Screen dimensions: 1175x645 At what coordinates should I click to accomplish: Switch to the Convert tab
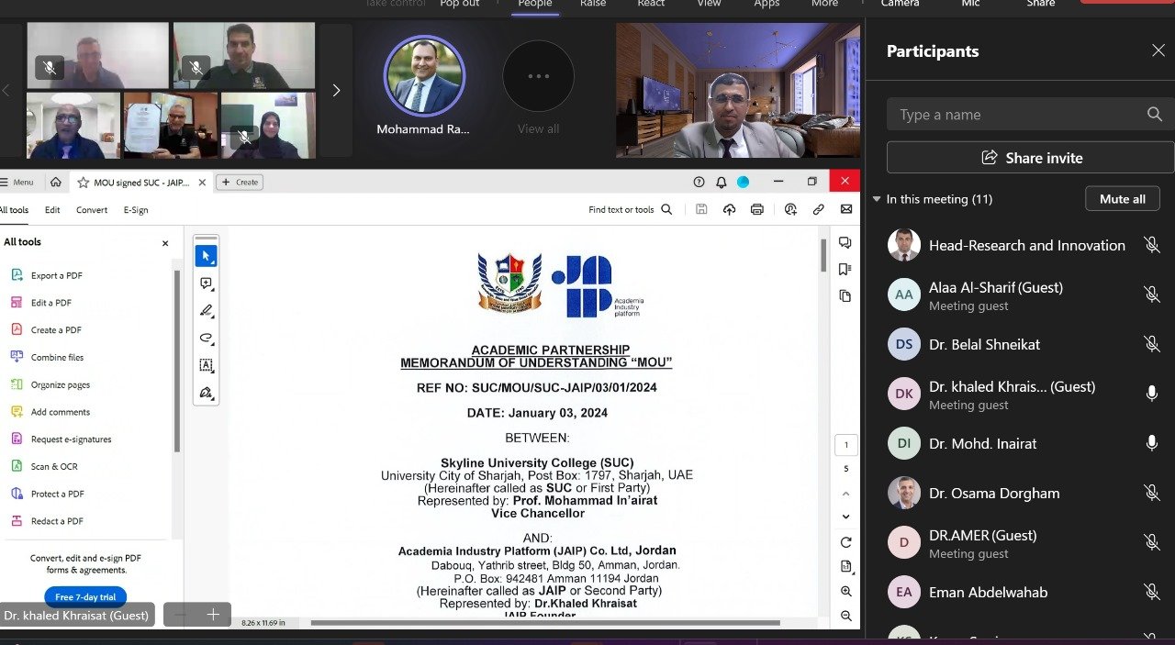[92, 210]
